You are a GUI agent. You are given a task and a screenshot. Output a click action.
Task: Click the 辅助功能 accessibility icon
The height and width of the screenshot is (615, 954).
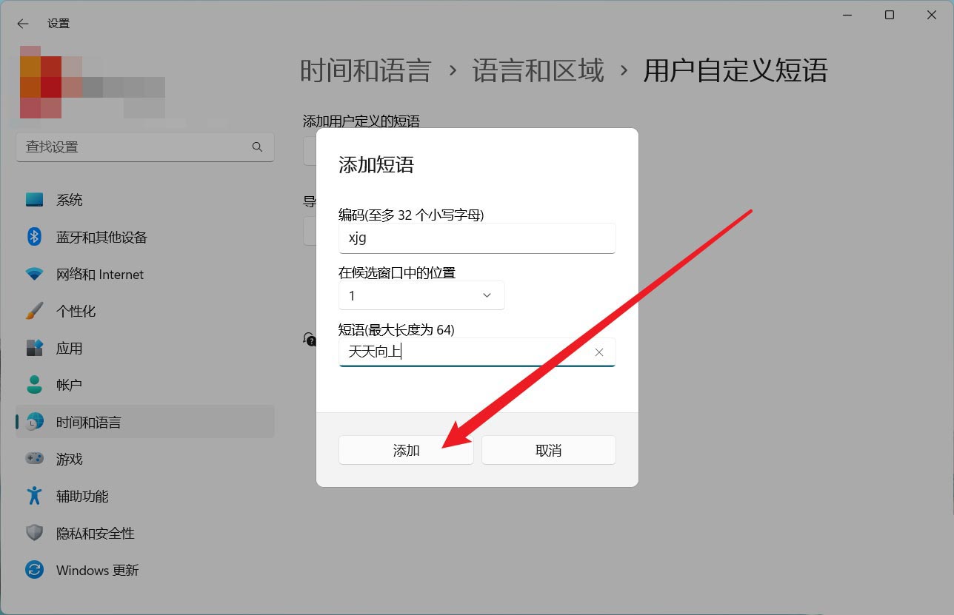click(x=34, y=496)
